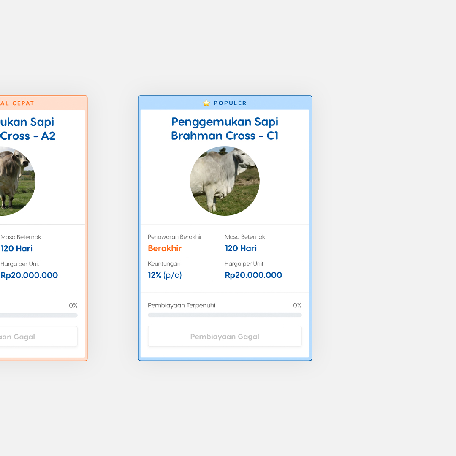This screenshot has height=456, width=456.
Task: Click the 12% (p/a) profit value
Action: click(x=165, y=275)
